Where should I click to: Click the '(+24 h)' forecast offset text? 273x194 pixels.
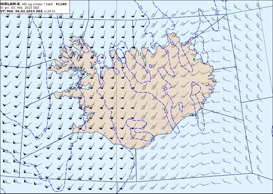(x=49, y=11)
